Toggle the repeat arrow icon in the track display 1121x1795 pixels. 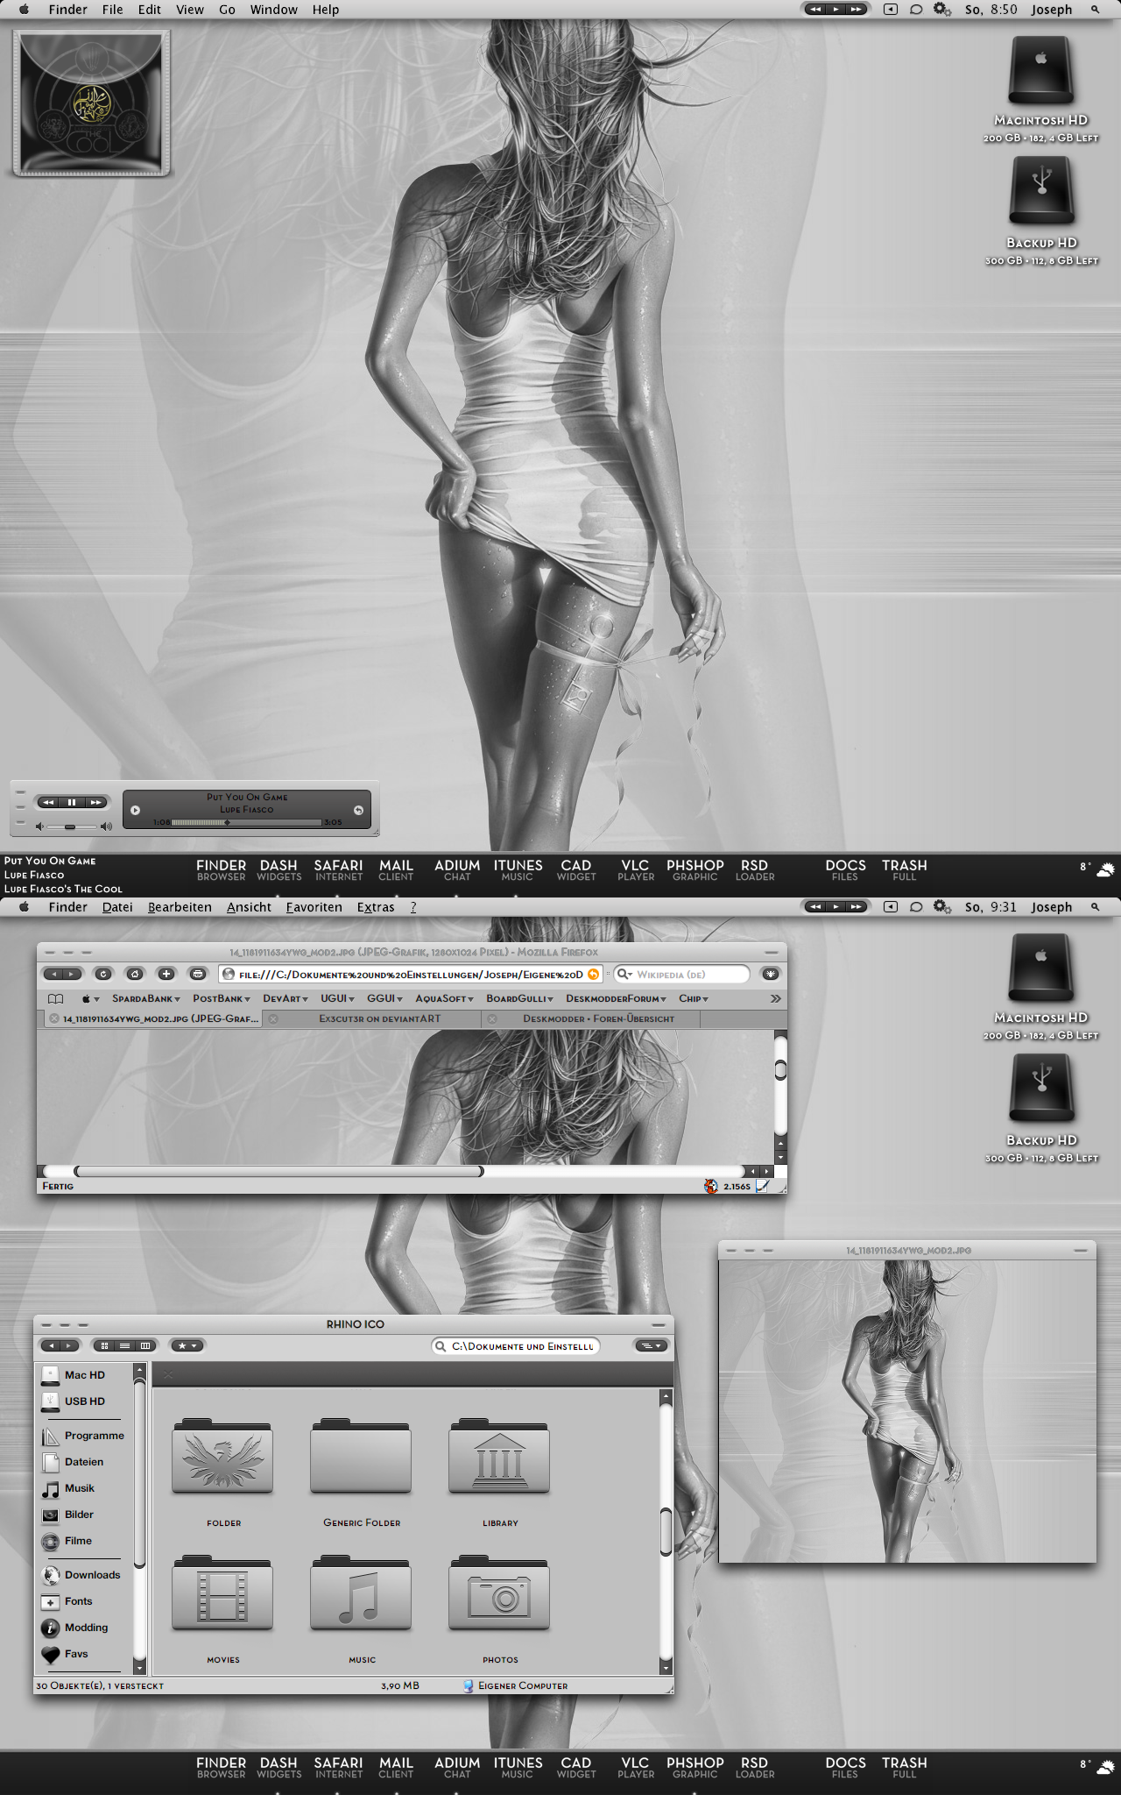[358, 810]
